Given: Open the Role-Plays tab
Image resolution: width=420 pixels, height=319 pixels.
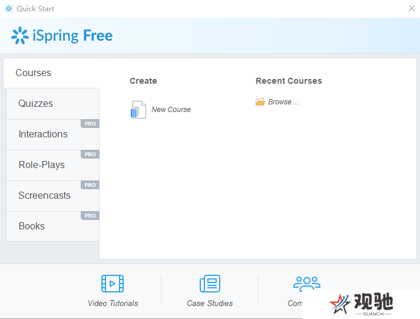Looking at the screenshot, I should (53, 165).
